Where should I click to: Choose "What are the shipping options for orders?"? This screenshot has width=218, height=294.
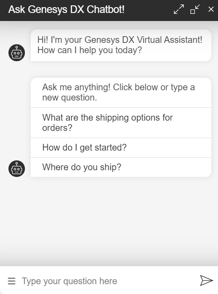tap(121, 123)
